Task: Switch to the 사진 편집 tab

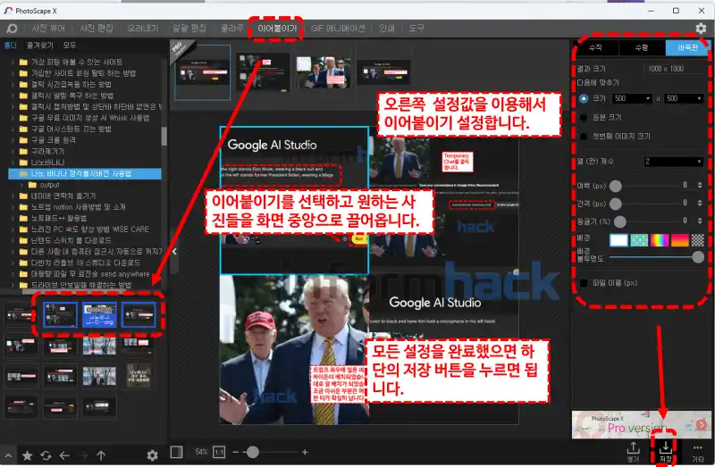Action: pos(97,29)
